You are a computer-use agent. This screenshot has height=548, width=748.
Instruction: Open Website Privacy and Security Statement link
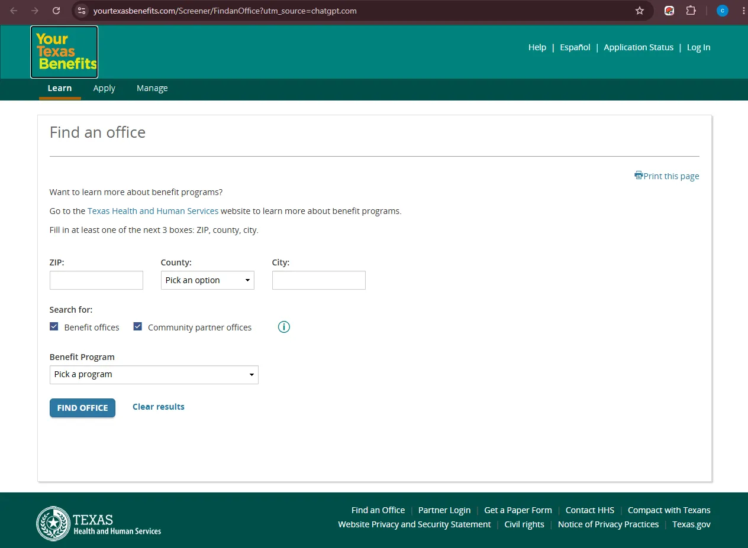tap(414, 524)
